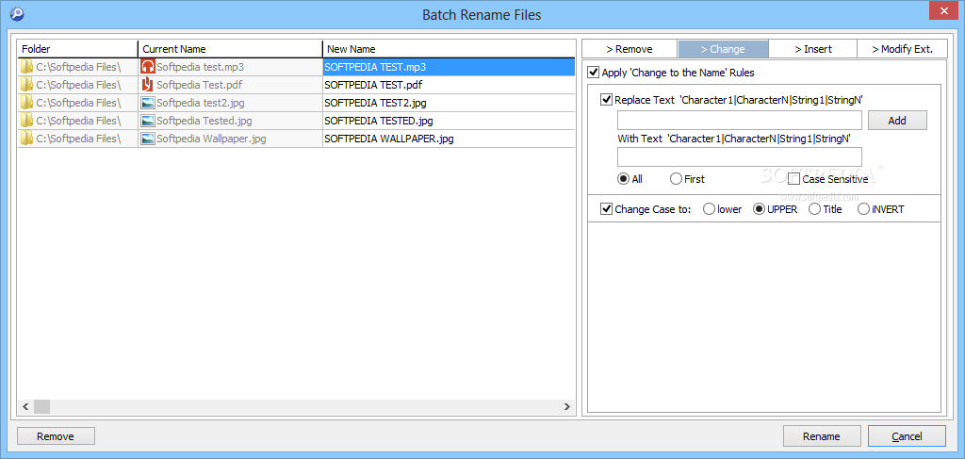Toggle Apply 'Change to the Name' Rules checkbox
The image size is (965, 459).
pos(594,73)
